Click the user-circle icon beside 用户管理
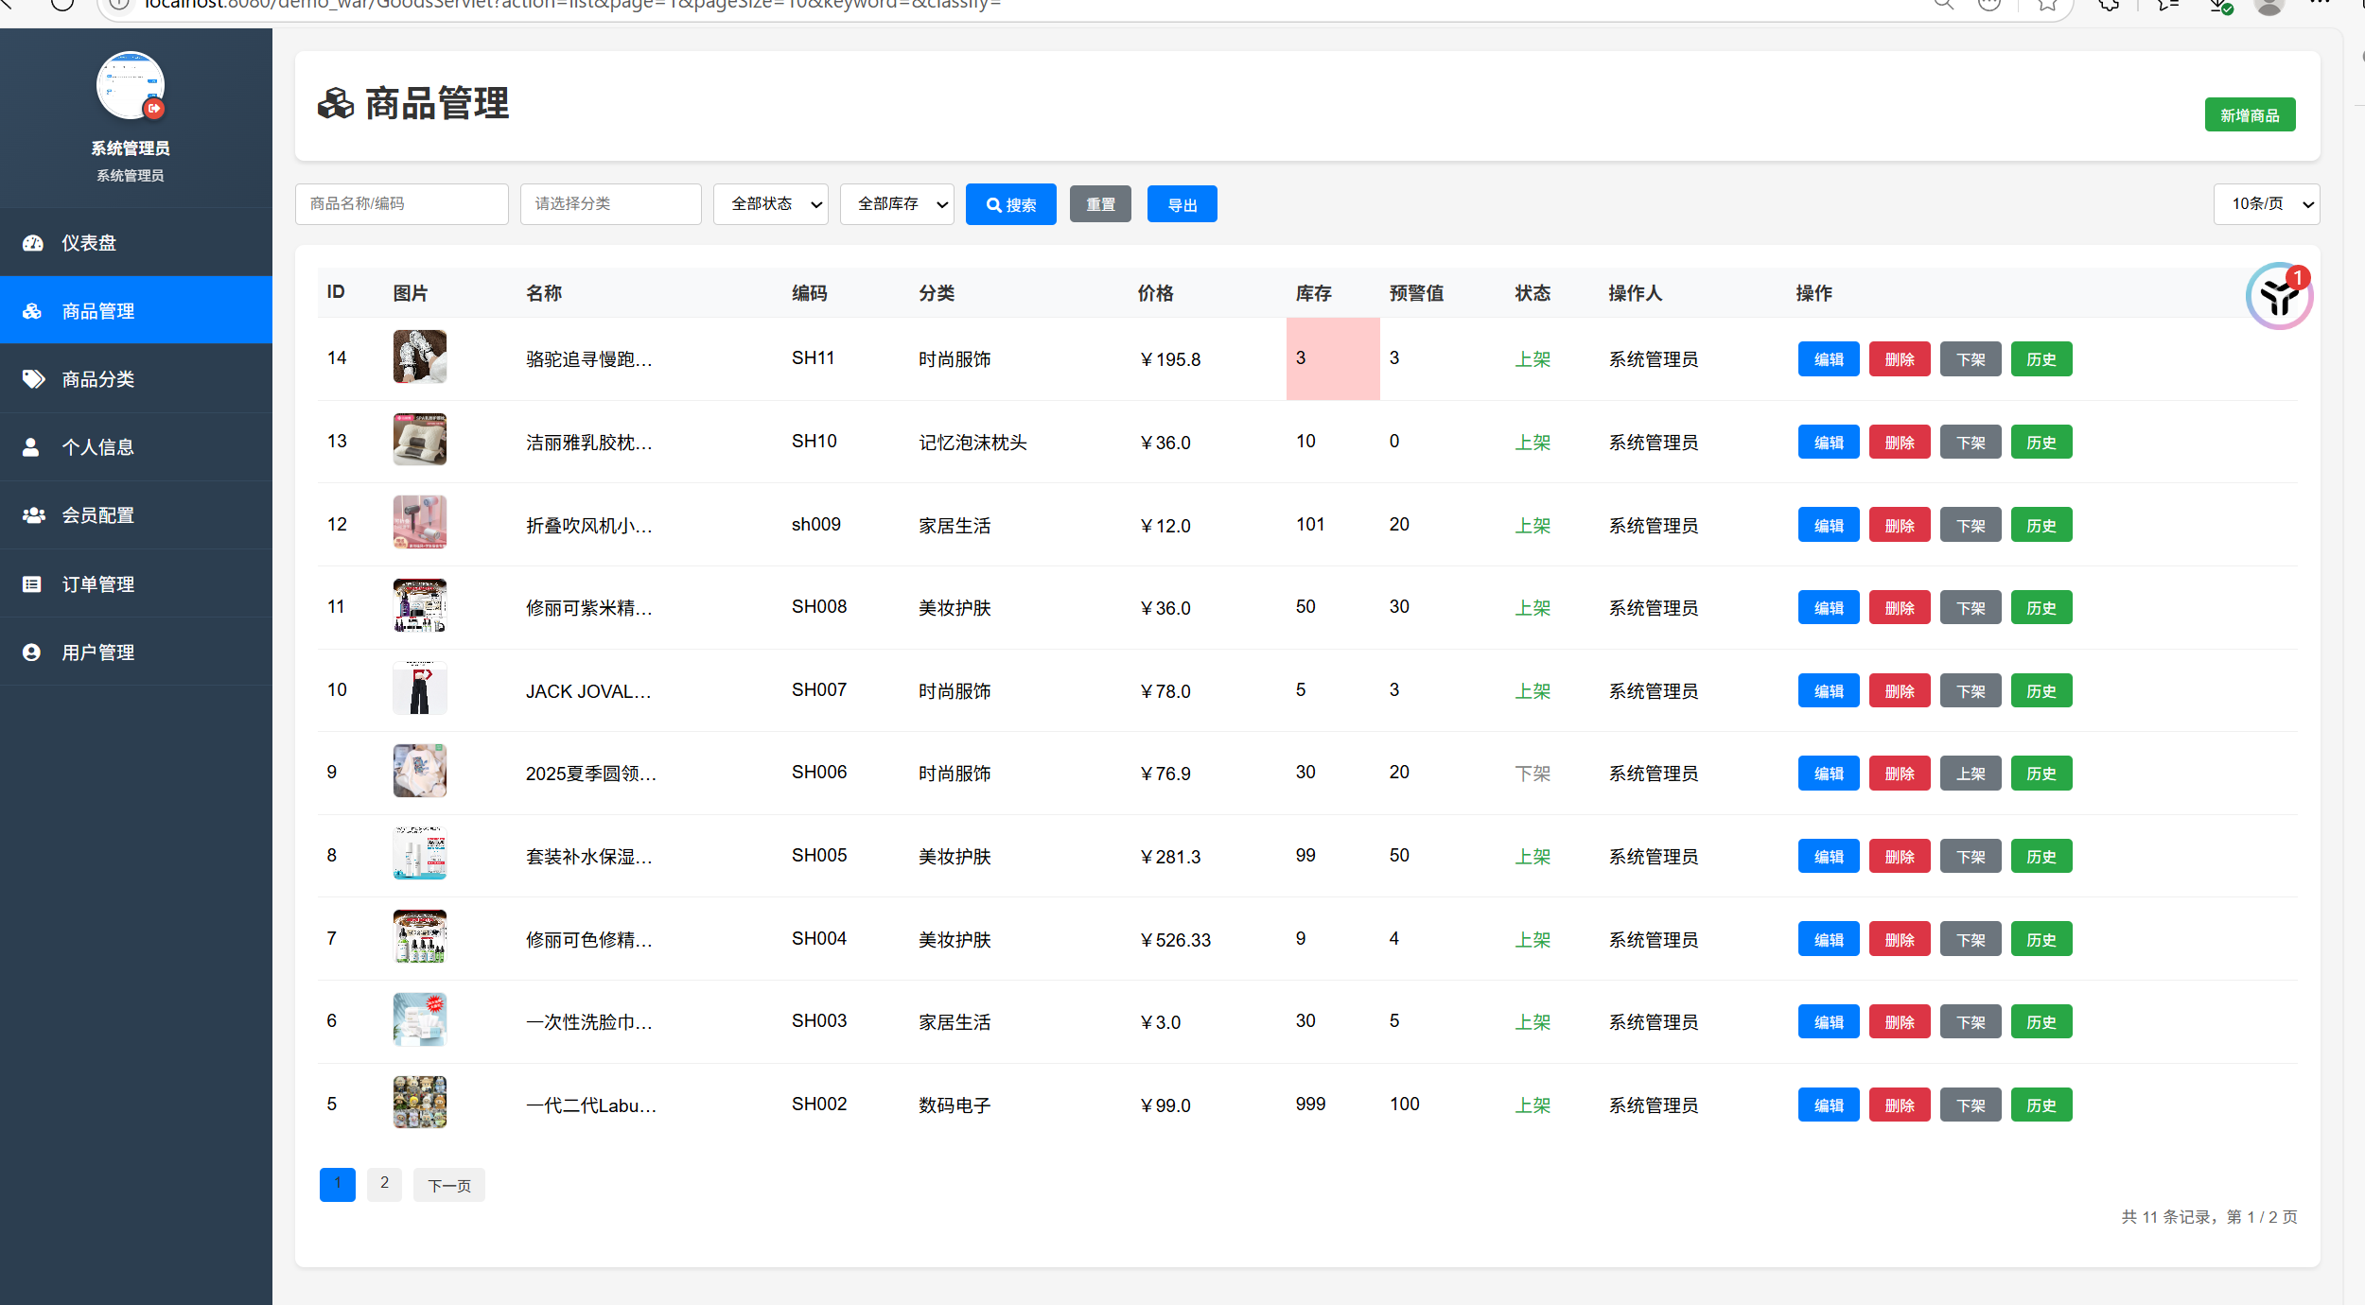The image size is (2365, 1305). [32, 652]
